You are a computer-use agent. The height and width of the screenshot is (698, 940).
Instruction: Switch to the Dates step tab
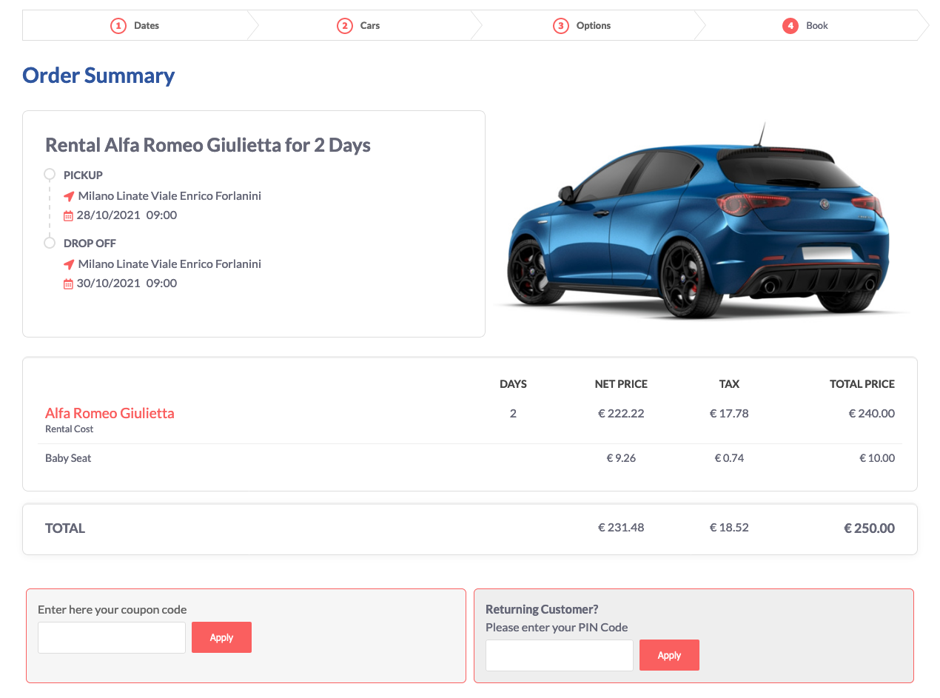(x=145, y=25)
